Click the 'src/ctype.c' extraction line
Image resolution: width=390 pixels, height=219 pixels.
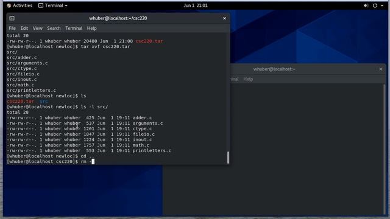tap(22, 69)
